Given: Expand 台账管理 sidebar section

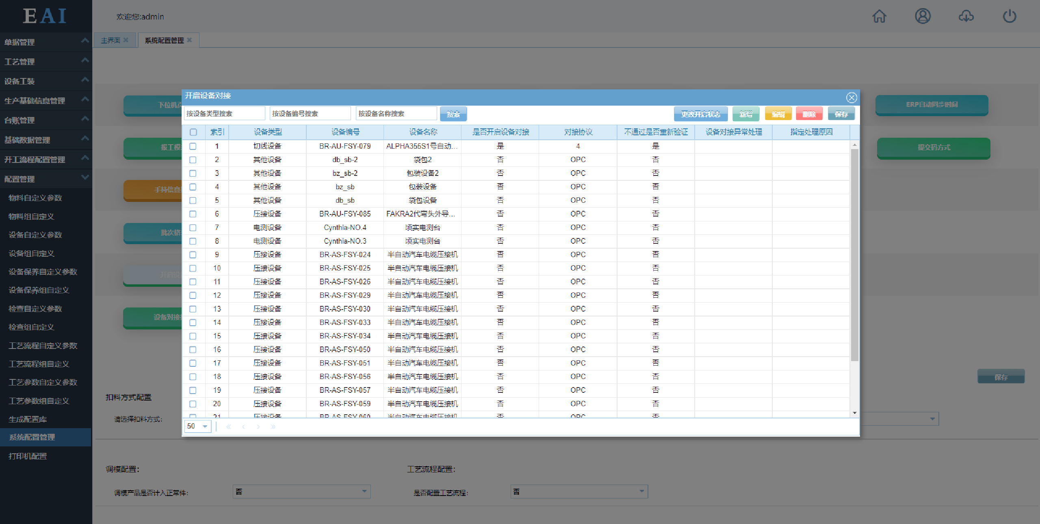Looking at the screenshot, I should tap(45, 120).
